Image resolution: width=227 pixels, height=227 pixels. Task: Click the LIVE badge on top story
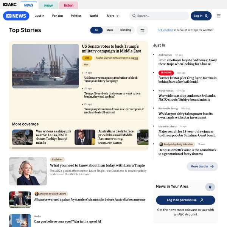tap(87, 58)
